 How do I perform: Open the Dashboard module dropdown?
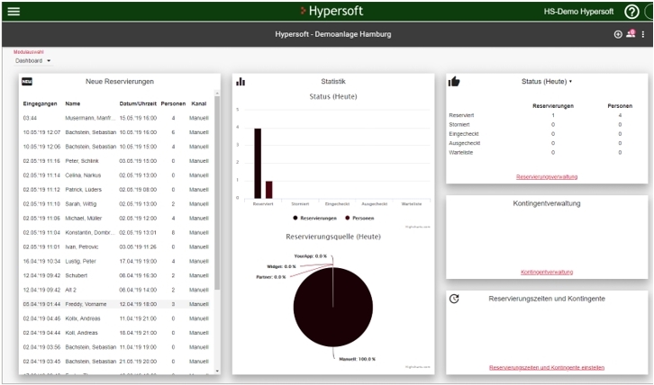coord(33,61)
